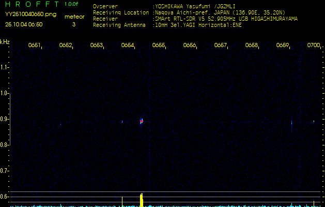Click frequency axis label 0.8
This screenshot has width=325, height=207.
click(4, 145)
